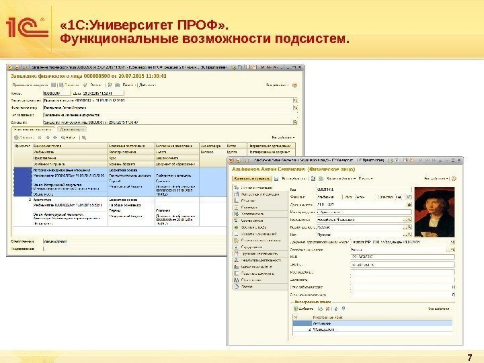The width and height of the screenshot is (484, 363).
Task: Click the save diskette icon in the application toolbar
Action: (53, 85)
